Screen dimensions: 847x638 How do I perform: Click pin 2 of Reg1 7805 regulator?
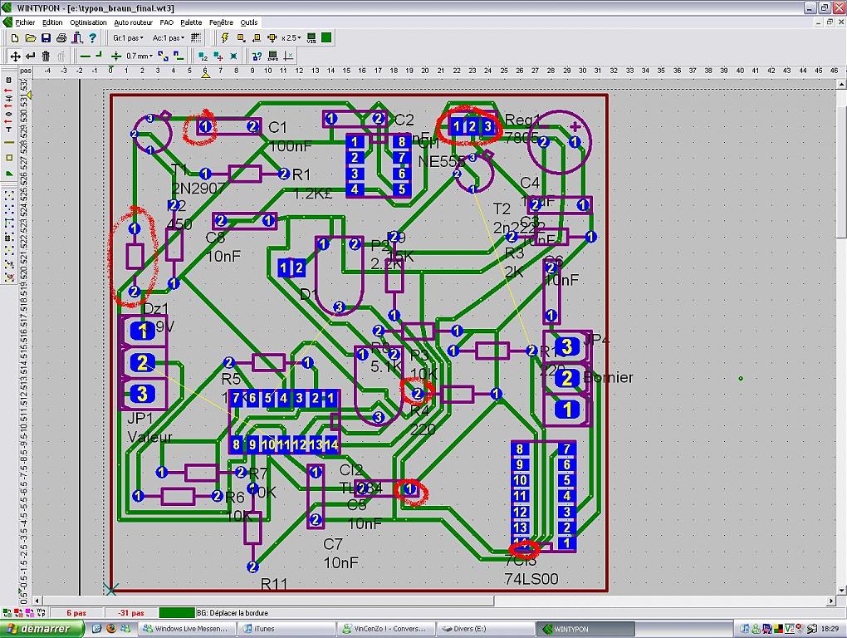click(472, 127)
